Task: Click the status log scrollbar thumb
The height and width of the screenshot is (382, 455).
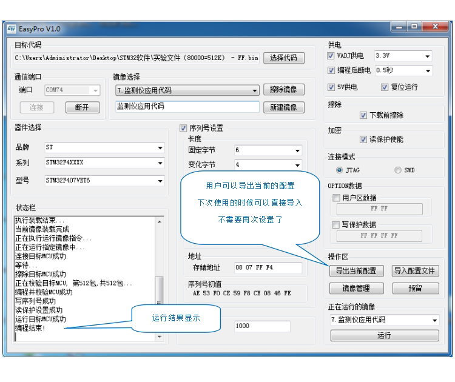Action: click(x=159, y=290)
